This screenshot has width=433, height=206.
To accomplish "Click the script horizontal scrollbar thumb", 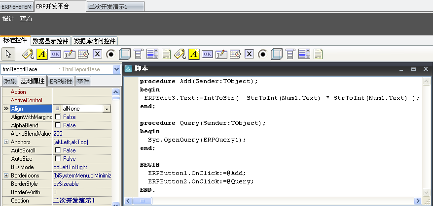I will 143,201.
